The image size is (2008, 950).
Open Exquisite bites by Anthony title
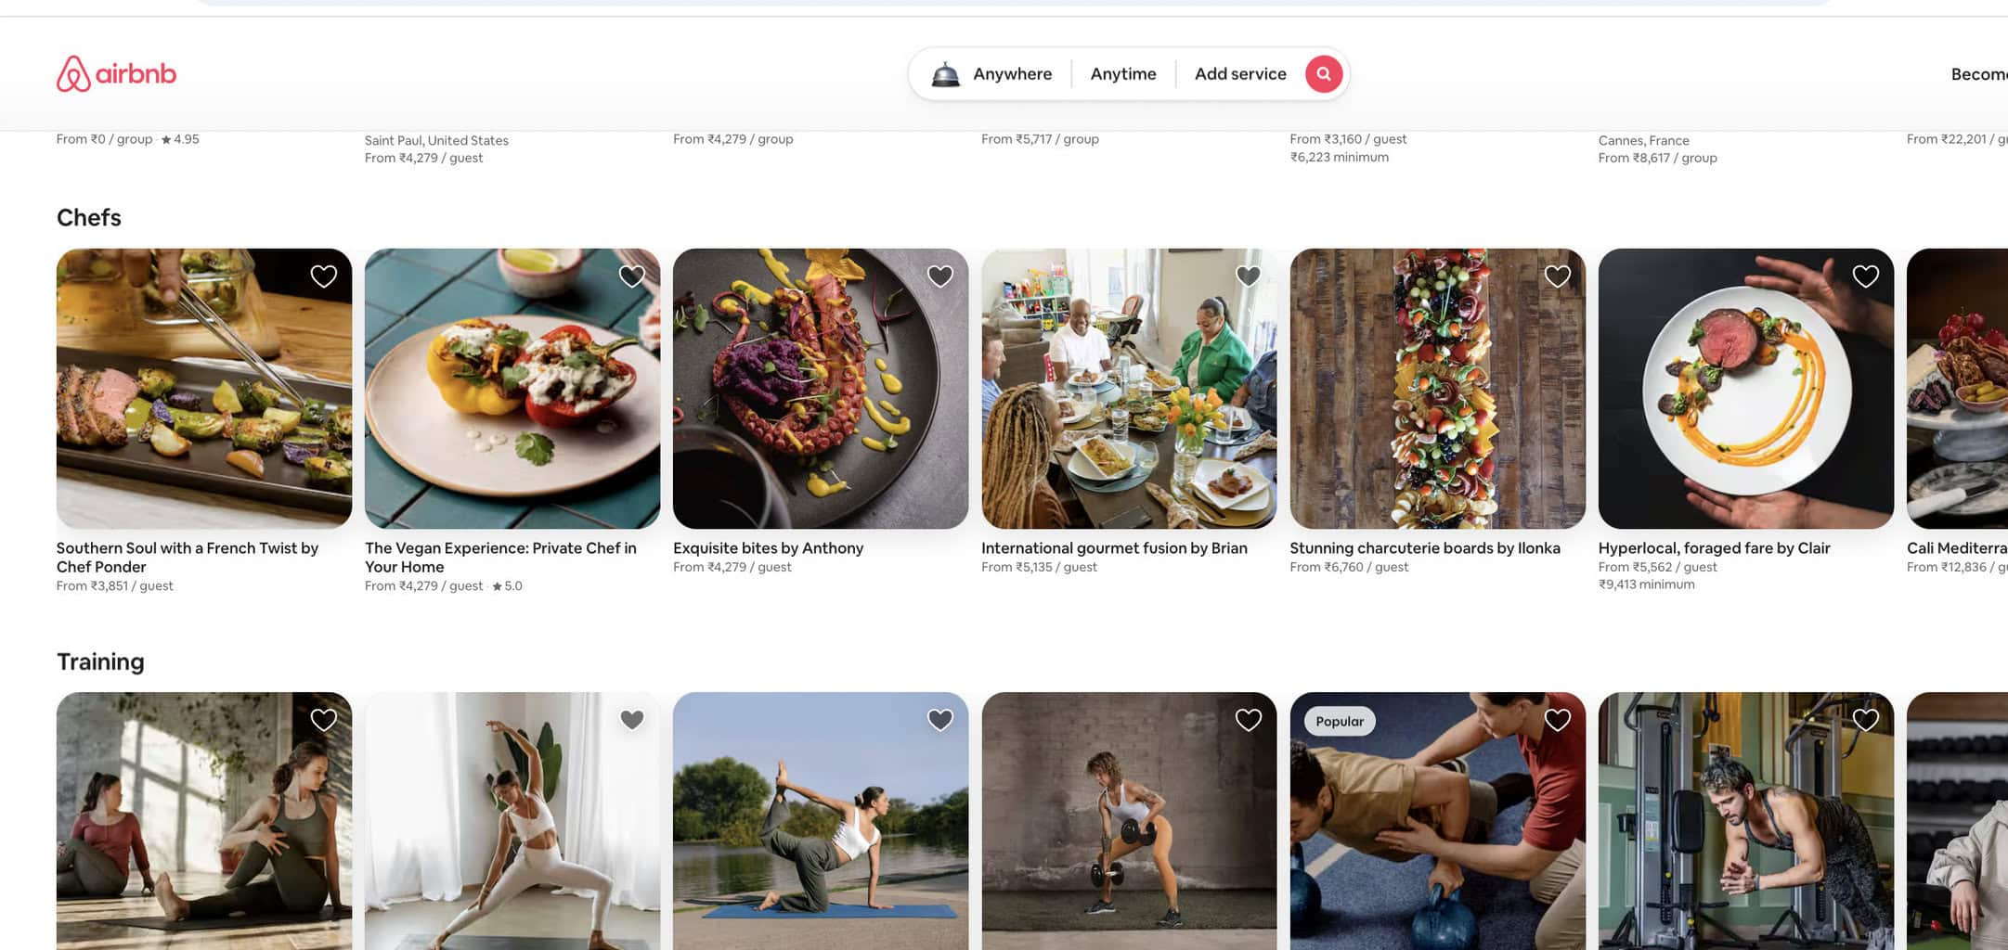click(x=768, y=548)
